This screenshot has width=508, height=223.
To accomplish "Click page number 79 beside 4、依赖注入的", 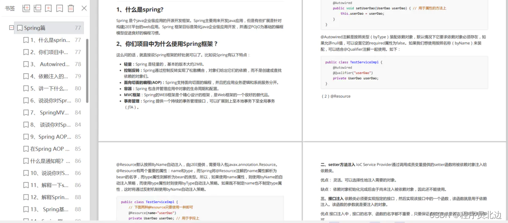I will [x=78, y=76].
